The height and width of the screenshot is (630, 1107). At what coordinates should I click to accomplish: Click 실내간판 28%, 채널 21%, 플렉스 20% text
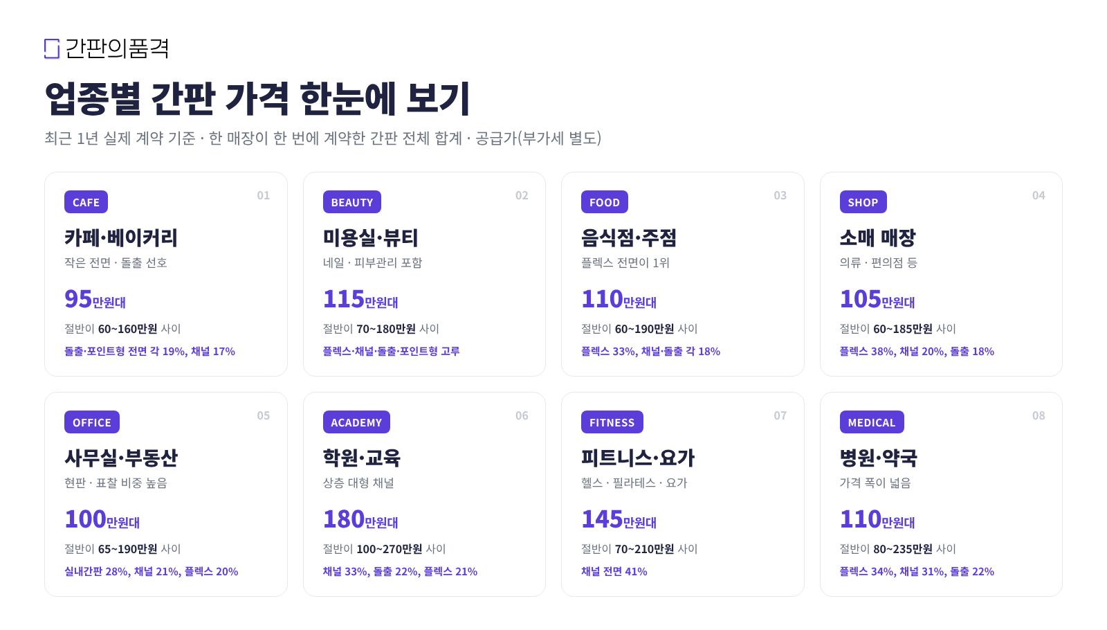point(152,572)
